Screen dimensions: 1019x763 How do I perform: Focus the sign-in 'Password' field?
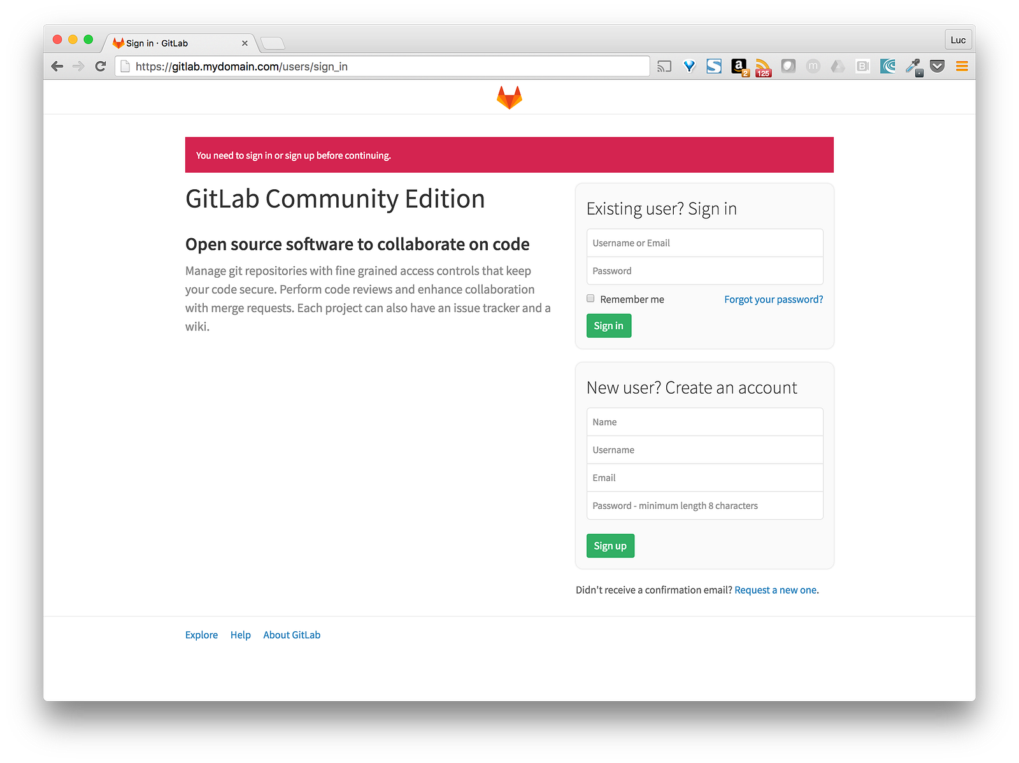point(705,271)
